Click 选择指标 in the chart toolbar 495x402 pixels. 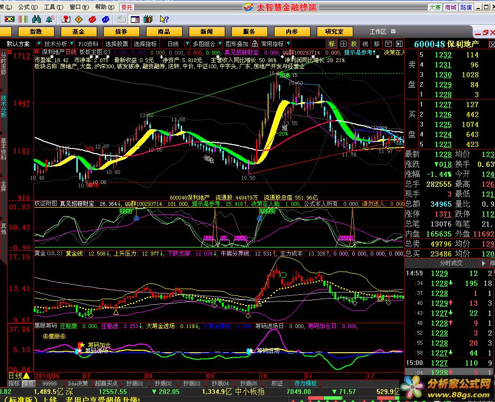[145, 44]
